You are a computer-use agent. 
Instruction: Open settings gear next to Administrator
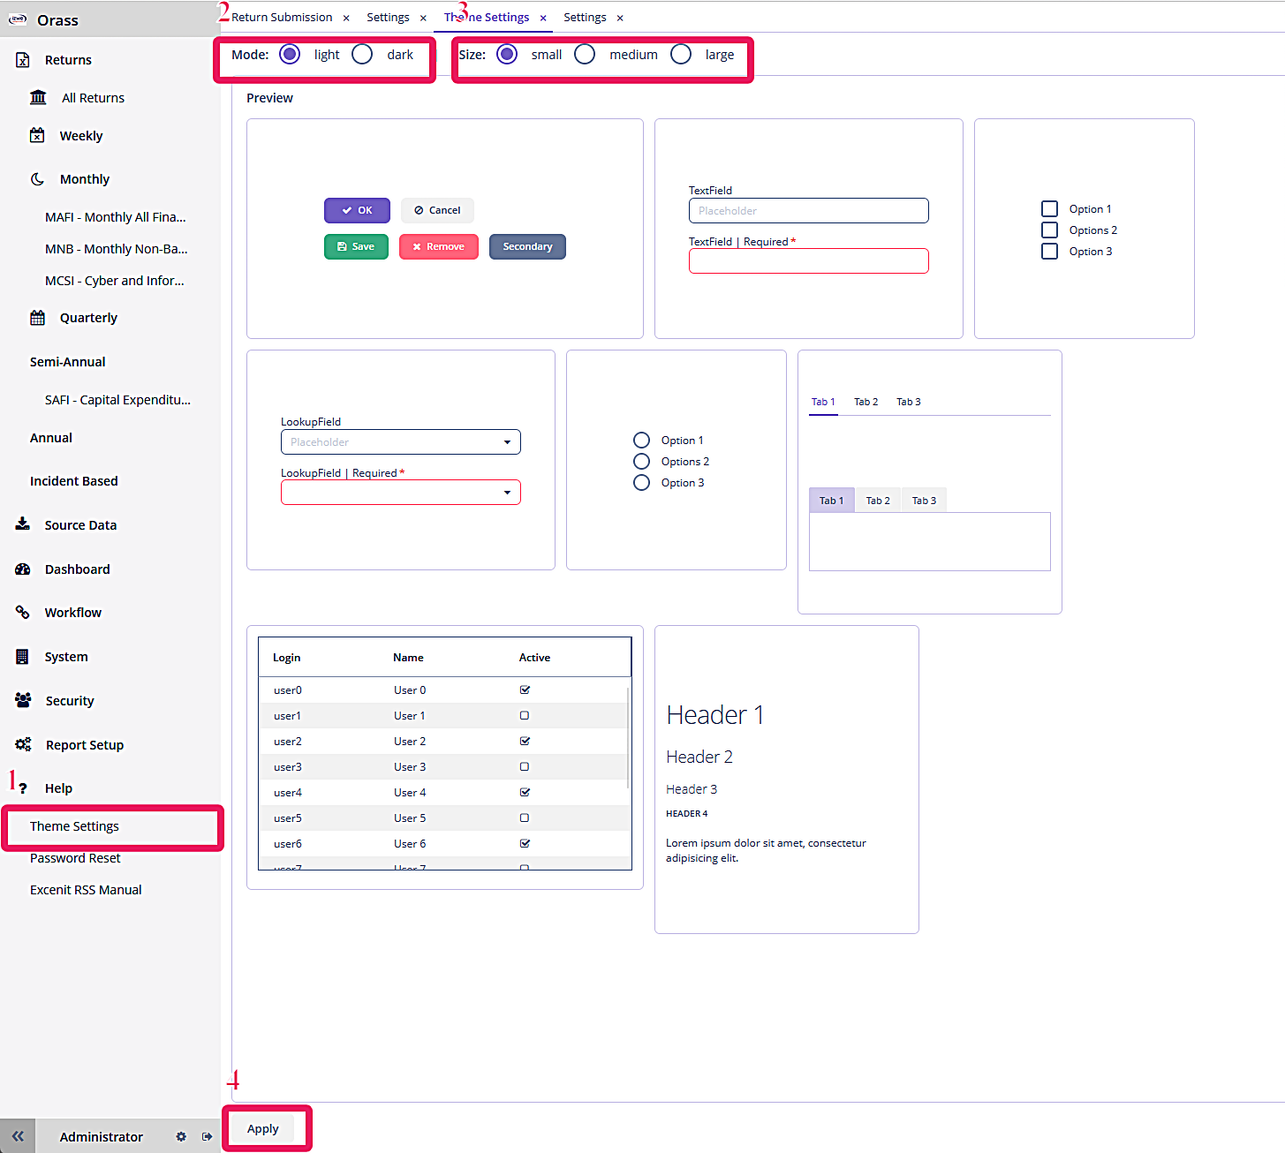pyautogui.click(x=181, y=1136)
